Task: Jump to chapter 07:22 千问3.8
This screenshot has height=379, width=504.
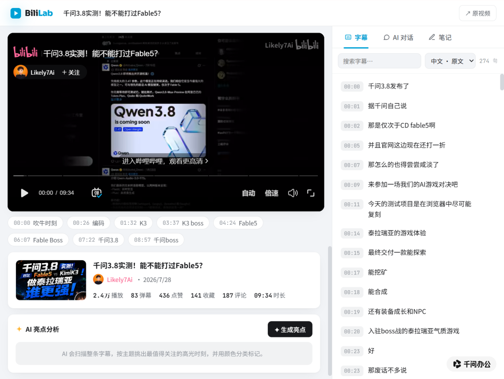Action: [x=98, y=240]
